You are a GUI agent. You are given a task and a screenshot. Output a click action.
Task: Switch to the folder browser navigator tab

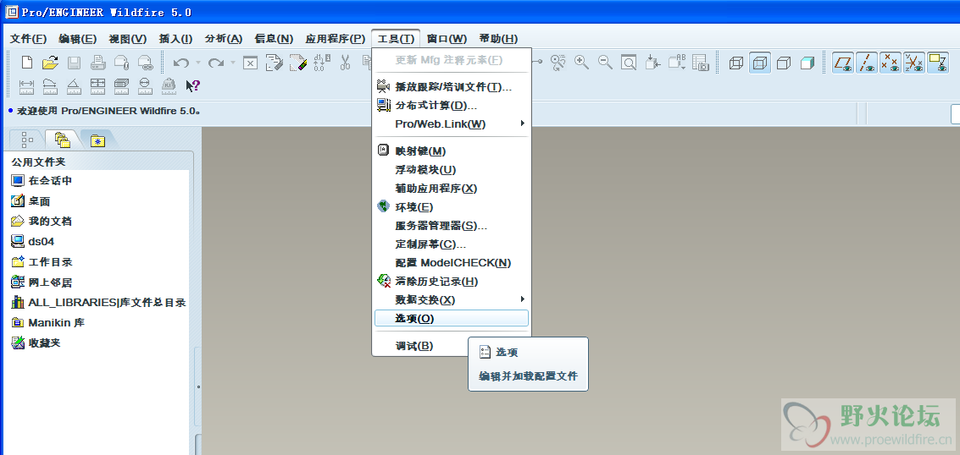coord(63,140)
